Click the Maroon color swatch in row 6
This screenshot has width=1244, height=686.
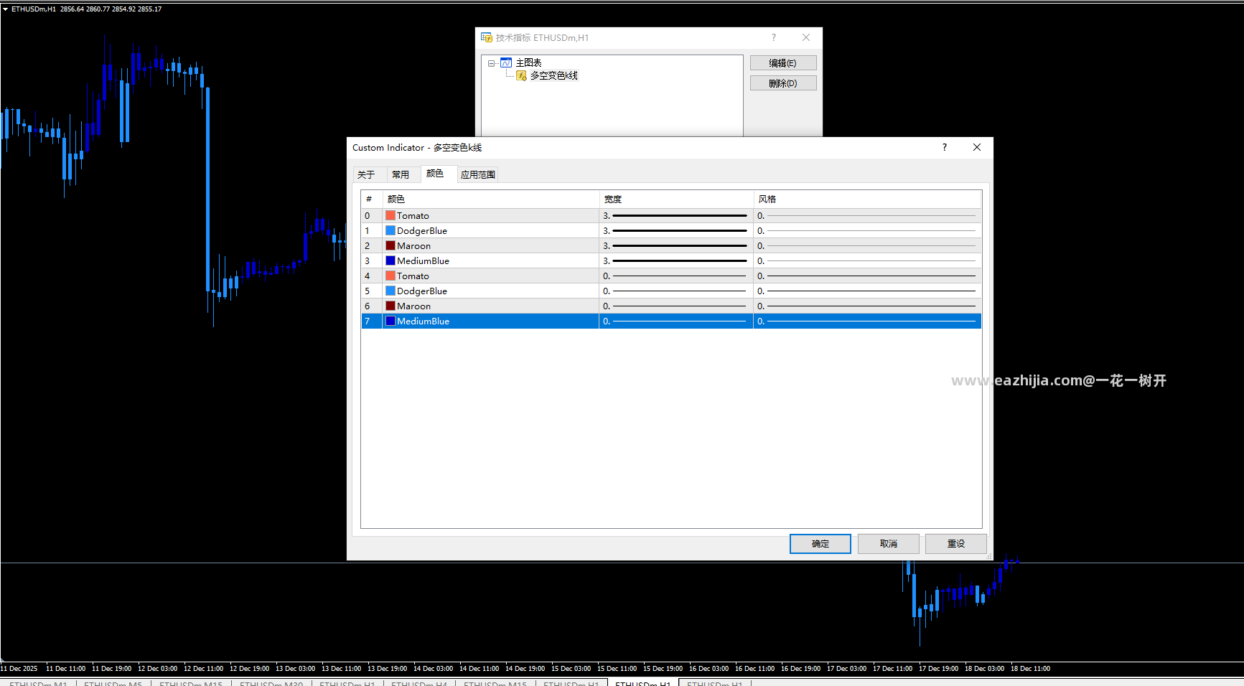click(390, 306)
